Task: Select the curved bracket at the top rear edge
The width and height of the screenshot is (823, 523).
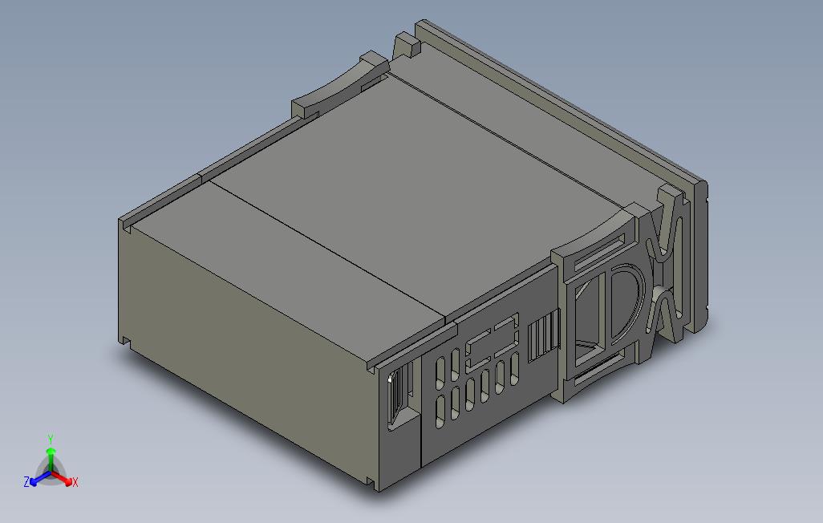Action: tap(341, 84)
